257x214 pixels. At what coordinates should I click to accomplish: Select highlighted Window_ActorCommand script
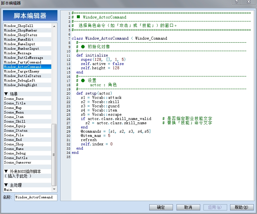[27, 67]
